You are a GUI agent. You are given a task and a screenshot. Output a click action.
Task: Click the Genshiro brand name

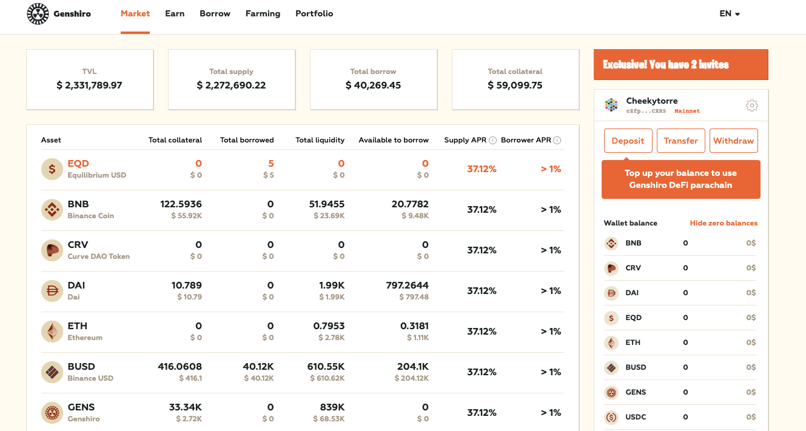(72, 13)
